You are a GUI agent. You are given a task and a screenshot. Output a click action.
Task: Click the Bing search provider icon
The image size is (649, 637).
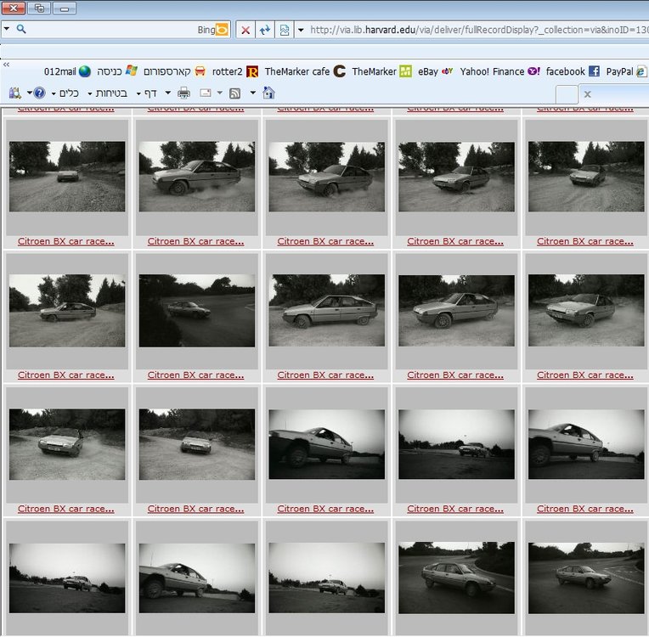(222, 30)
